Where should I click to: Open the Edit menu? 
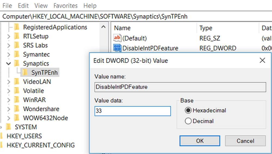click(23, 6)
